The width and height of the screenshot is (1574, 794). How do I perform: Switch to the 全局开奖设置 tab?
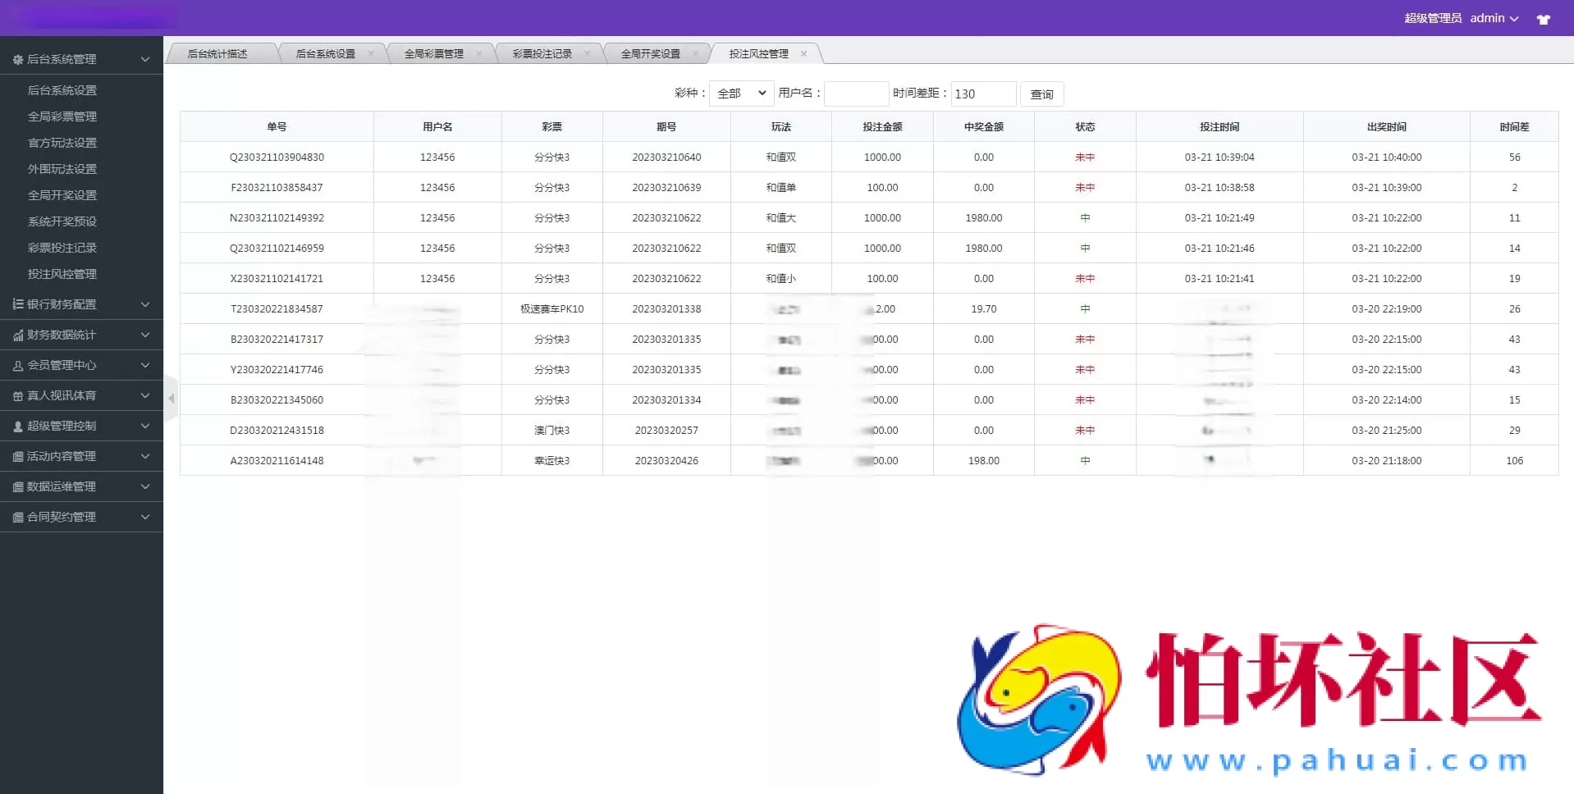point(651,53)
